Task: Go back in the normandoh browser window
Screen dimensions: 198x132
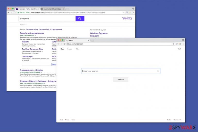Action: [x=58, y=44]
